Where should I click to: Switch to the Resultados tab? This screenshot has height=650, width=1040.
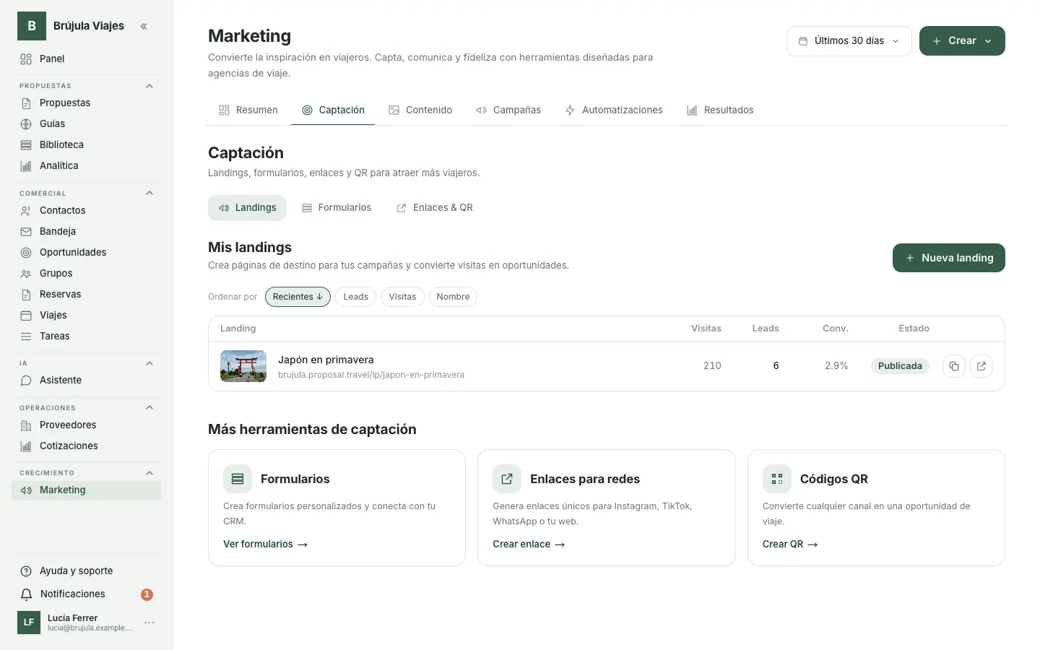(x=720, y=110)
